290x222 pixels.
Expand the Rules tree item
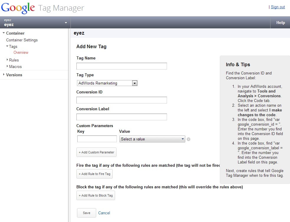(x=7, y=60)
